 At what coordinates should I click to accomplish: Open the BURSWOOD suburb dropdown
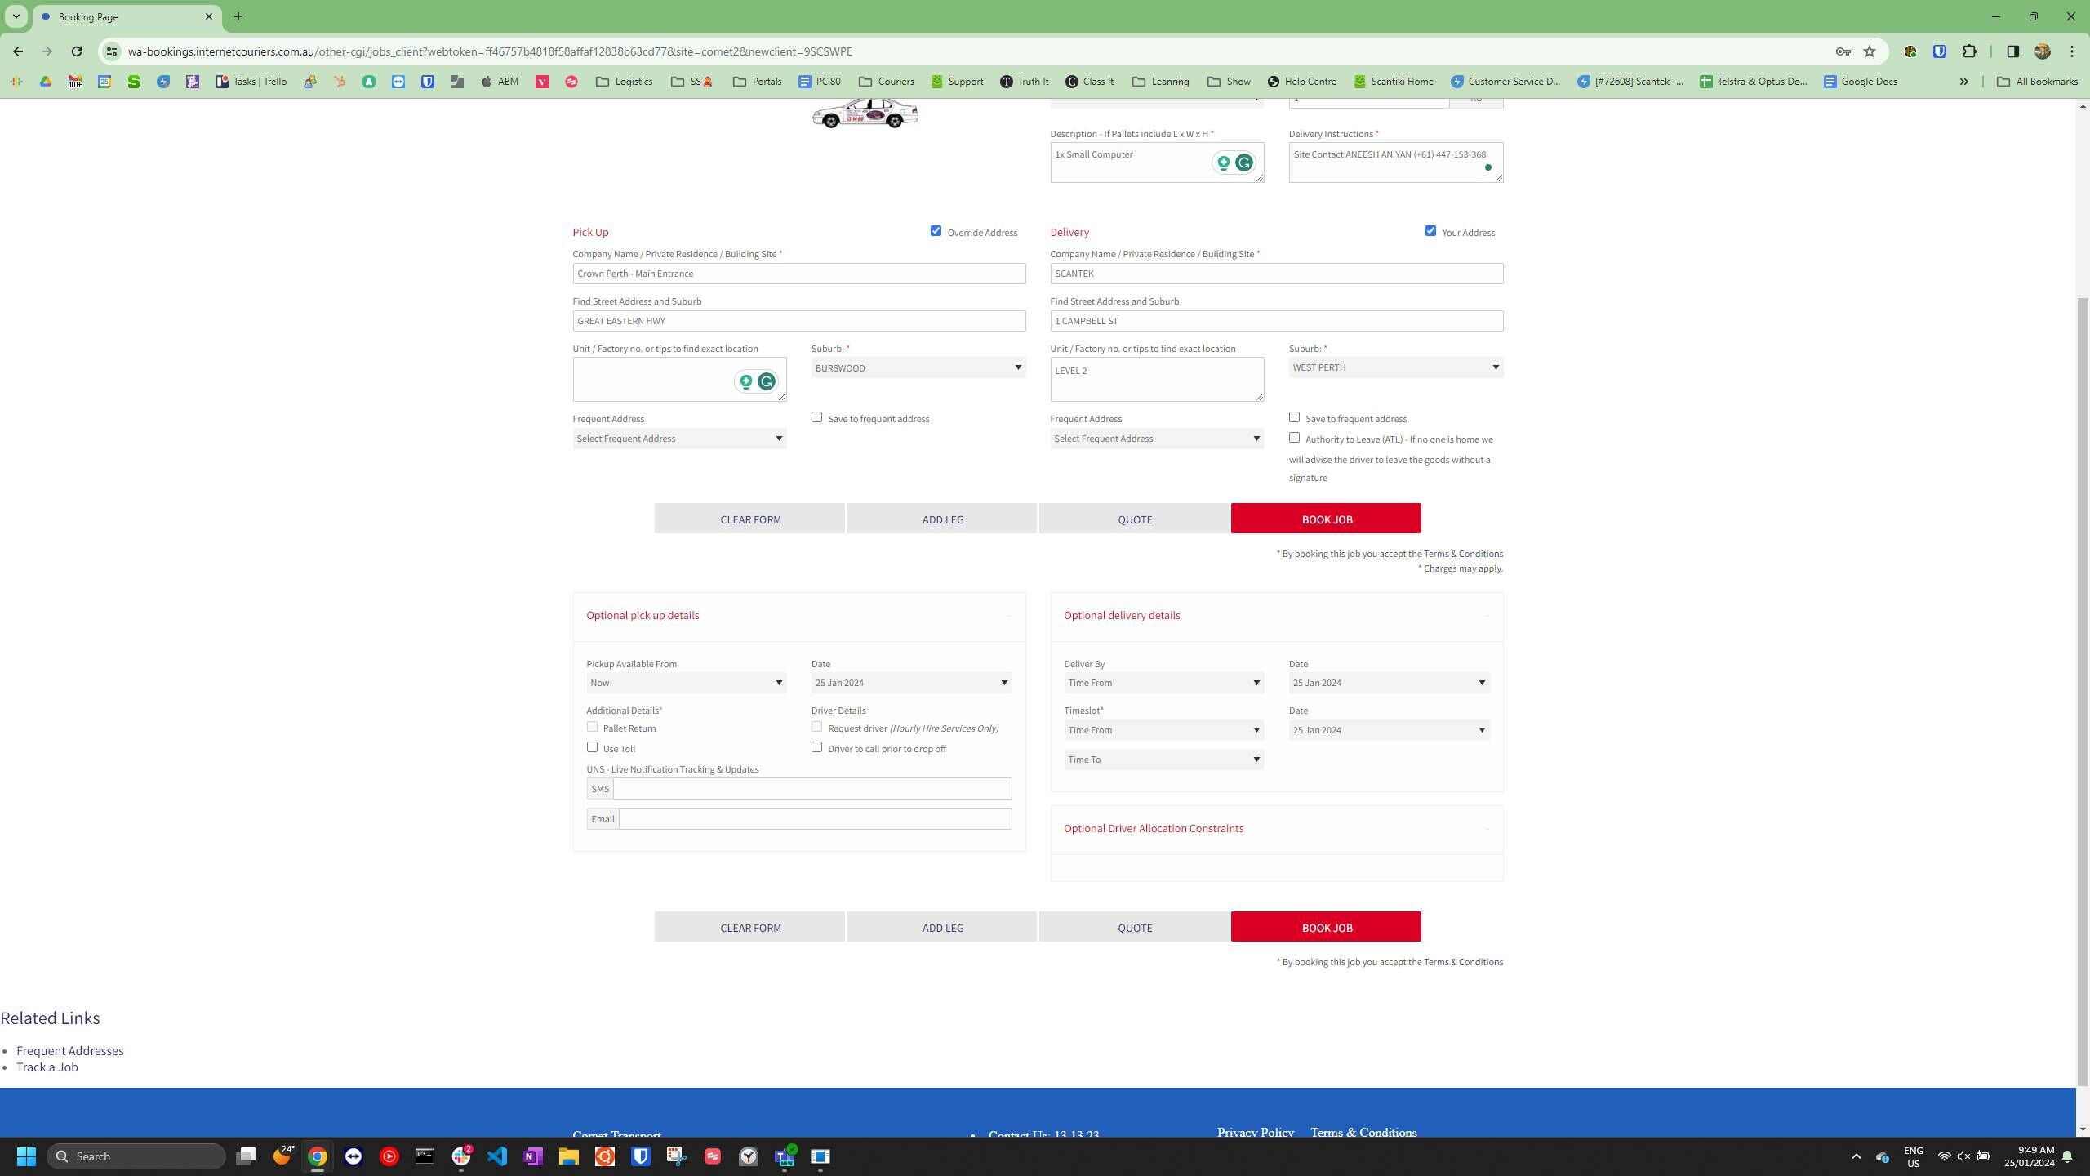coord(918,368)
